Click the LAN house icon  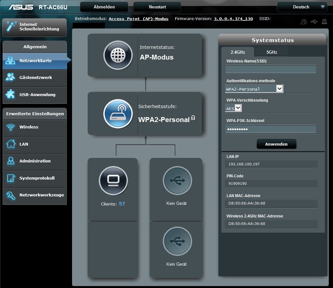click(x=11, y=144)
